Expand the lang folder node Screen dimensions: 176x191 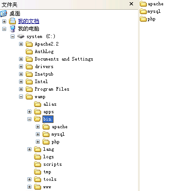(x=29, y=149)
